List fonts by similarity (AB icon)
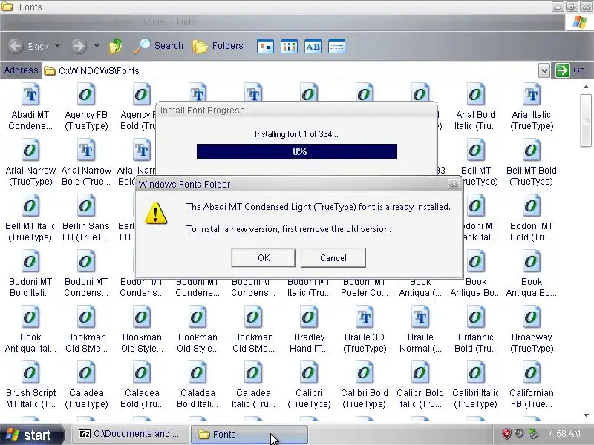 click(313, 47)
